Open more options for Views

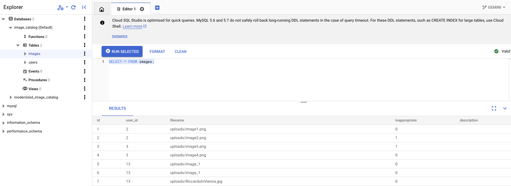tap(85, 89)
